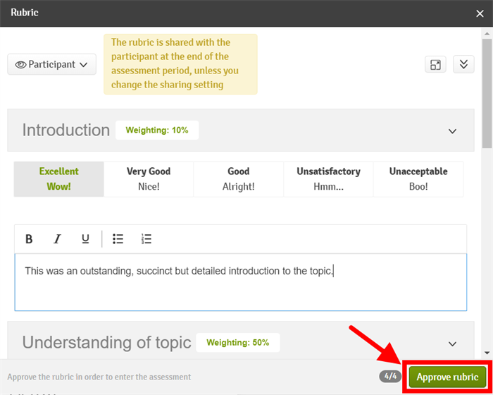Screen dimensions: 493x395
Task: Select the Very Good Nice! rating
Action: 149,179
